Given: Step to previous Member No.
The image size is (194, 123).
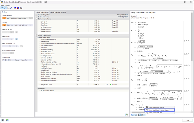Looking at the screenshot, I should (x=11, y=39).
